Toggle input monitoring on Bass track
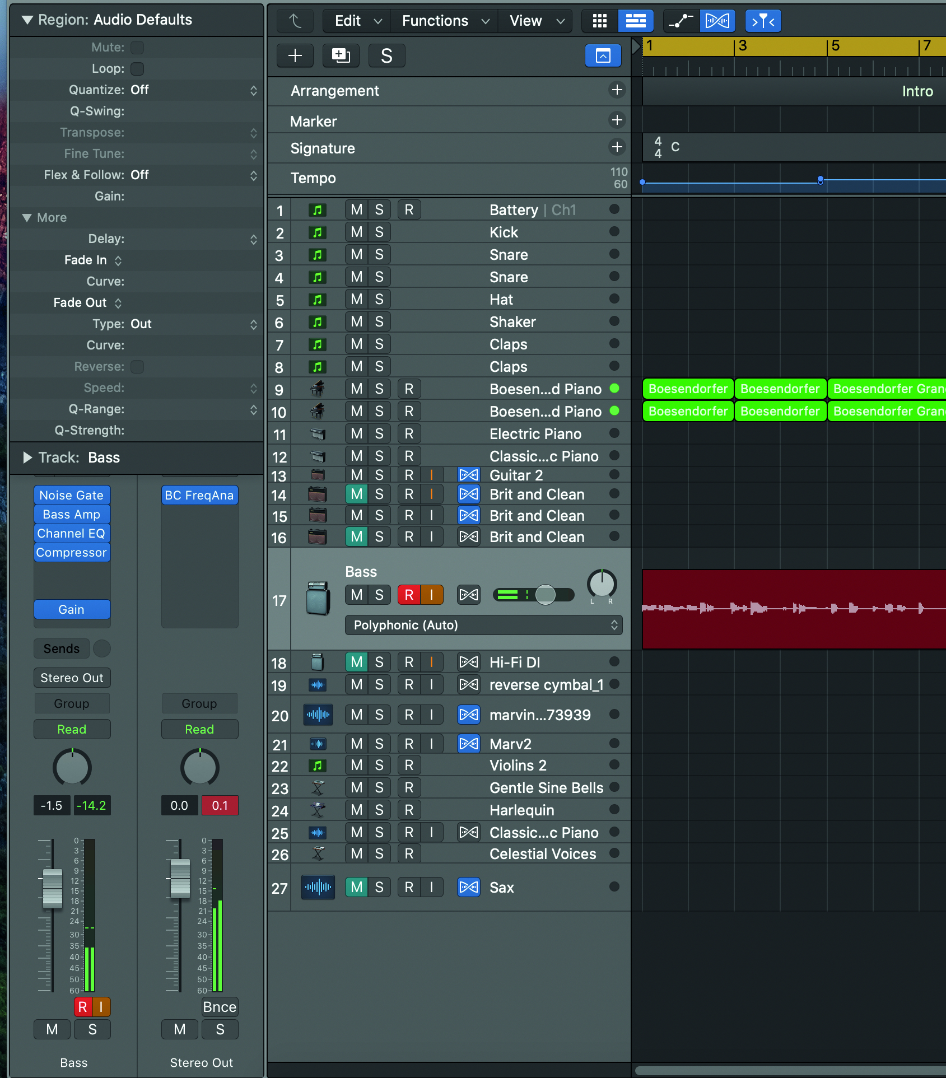946x1078 pixels. click(431, 595)
